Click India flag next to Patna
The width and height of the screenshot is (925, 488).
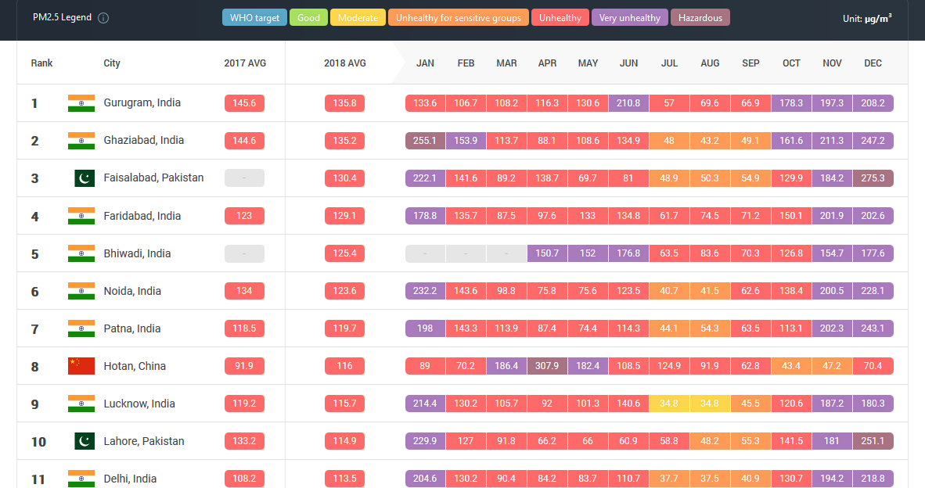coord(81,328)
